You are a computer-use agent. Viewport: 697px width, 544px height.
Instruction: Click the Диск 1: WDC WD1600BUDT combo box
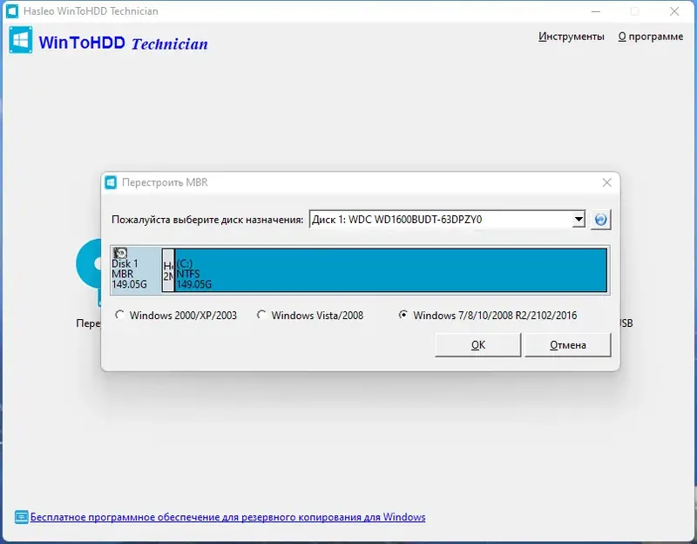coord(447,220)
